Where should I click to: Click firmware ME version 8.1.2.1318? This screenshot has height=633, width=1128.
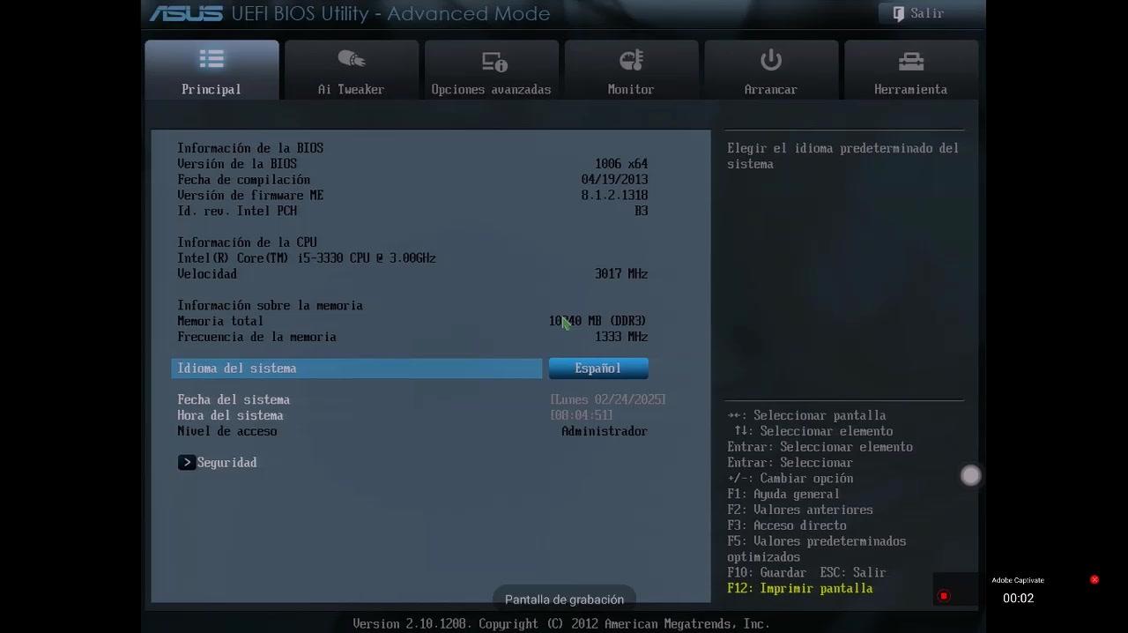pos(614,196)
